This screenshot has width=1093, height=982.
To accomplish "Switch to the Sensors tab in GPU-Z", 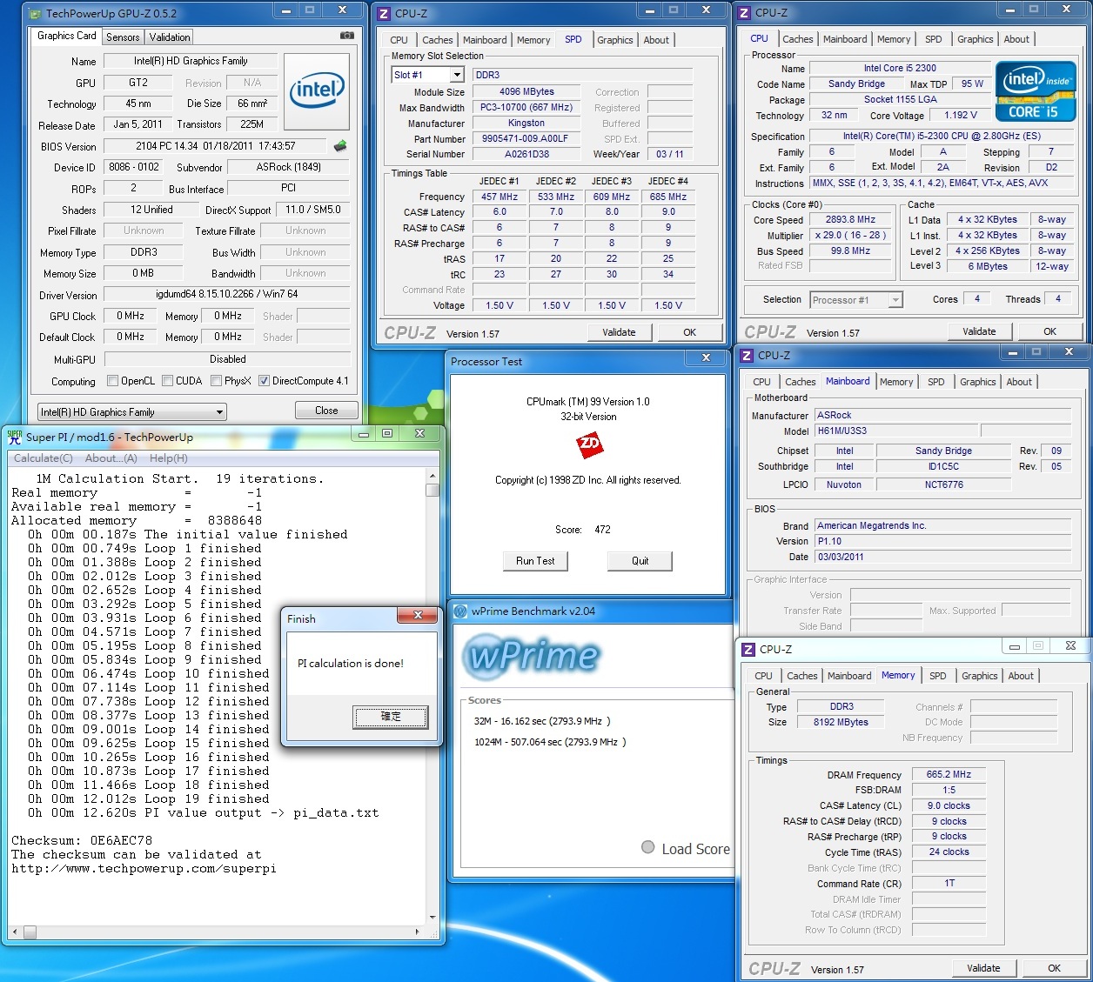I will click(123, 37).
